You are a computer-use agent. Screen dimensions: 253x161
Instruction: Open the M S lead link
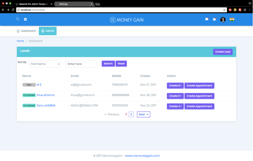click(x=39, y=85)
